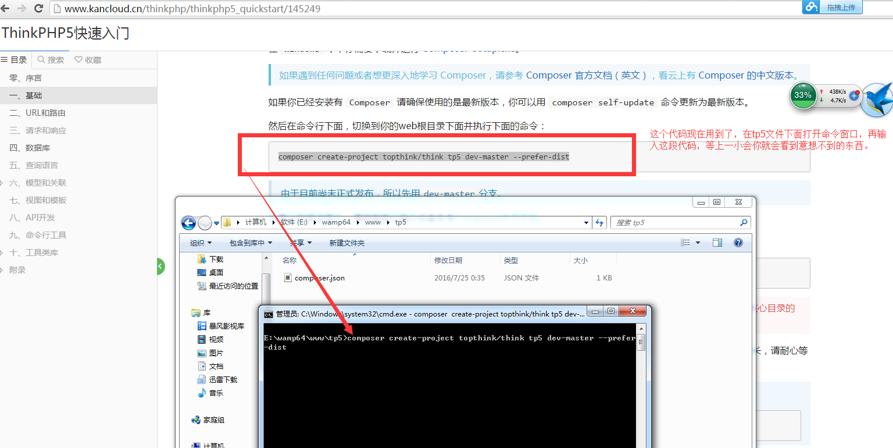Click www in Explorer breadcrumb

coord(372,222)
